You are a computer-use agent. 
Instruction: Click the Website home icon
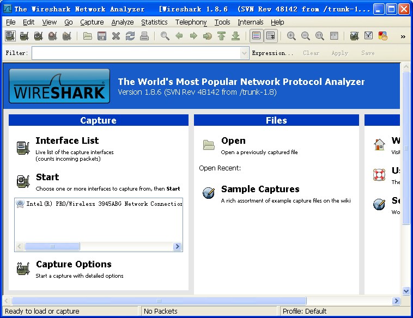tap(380, 144)
